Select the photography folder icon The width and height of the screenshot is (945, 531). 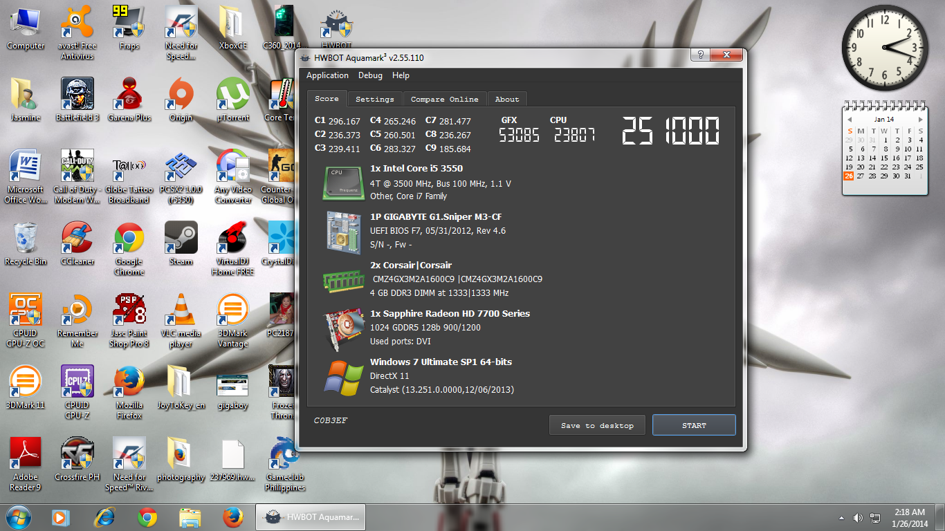pyautogui.click(x=181, y=460)
